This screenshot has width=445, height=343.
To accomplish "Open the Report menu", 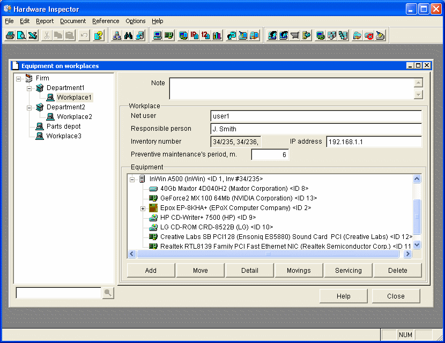I will (45, 21).
